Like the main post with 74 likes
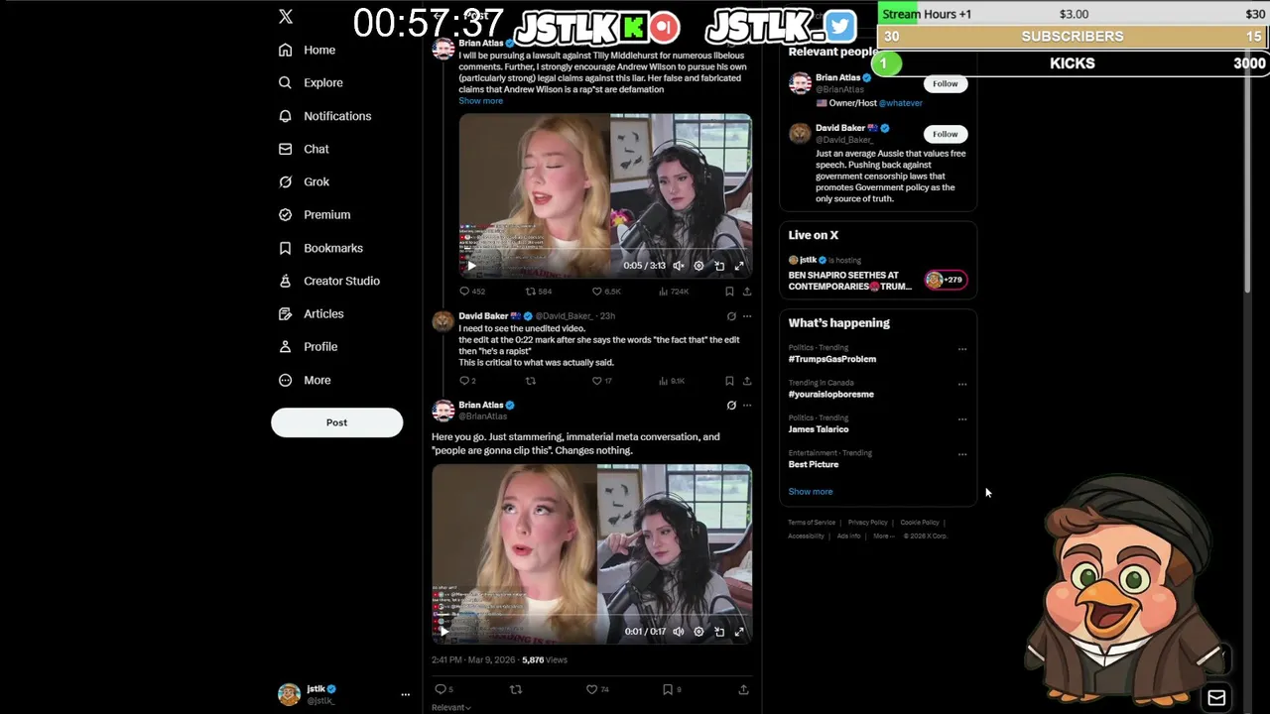The height and width of the screenshot is (714, 1270). click(596, 689)
